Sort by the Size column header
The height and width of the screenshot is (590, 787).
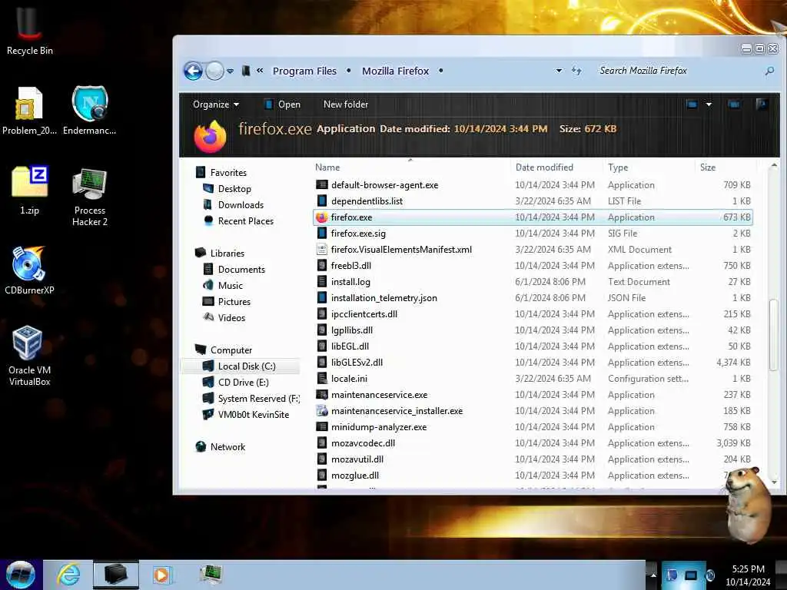point(708,167)
